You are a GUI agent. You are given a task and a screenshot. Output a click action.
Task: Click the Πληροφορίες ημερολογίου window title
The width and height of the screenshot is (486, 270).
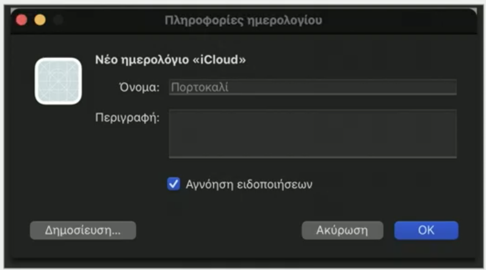[x=244, y=20]
